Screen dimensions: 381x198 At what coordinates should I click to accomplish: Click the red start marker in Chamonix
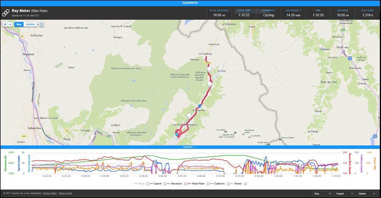pyautogui.click(x=178, y=133)
